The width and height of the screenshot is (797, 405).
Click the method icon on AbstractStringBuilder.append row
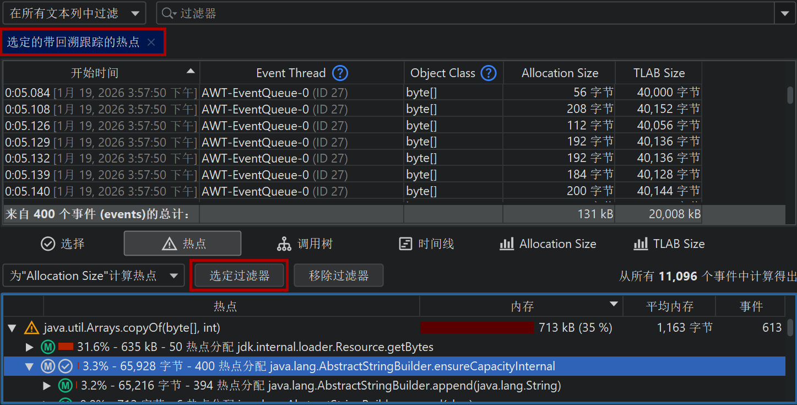(x=66, y=386)
